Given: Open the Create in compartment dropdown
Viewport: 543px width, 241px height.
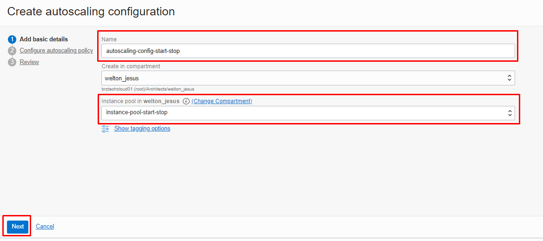Looking at the screenshot, I should [x=308, y=78].
